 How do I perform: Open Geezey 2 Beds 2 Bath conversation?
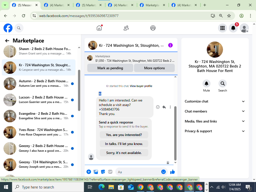point(39,148)
